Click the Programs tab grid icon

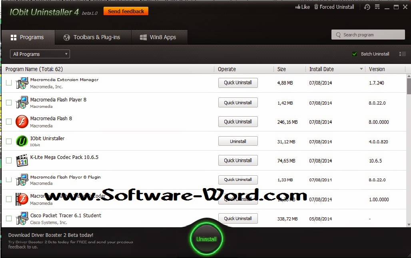tap(14, 38)
